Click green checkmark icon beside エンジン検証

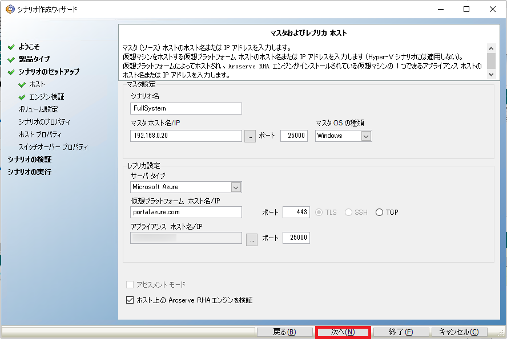pyautogui.click(x=22, y=97)
